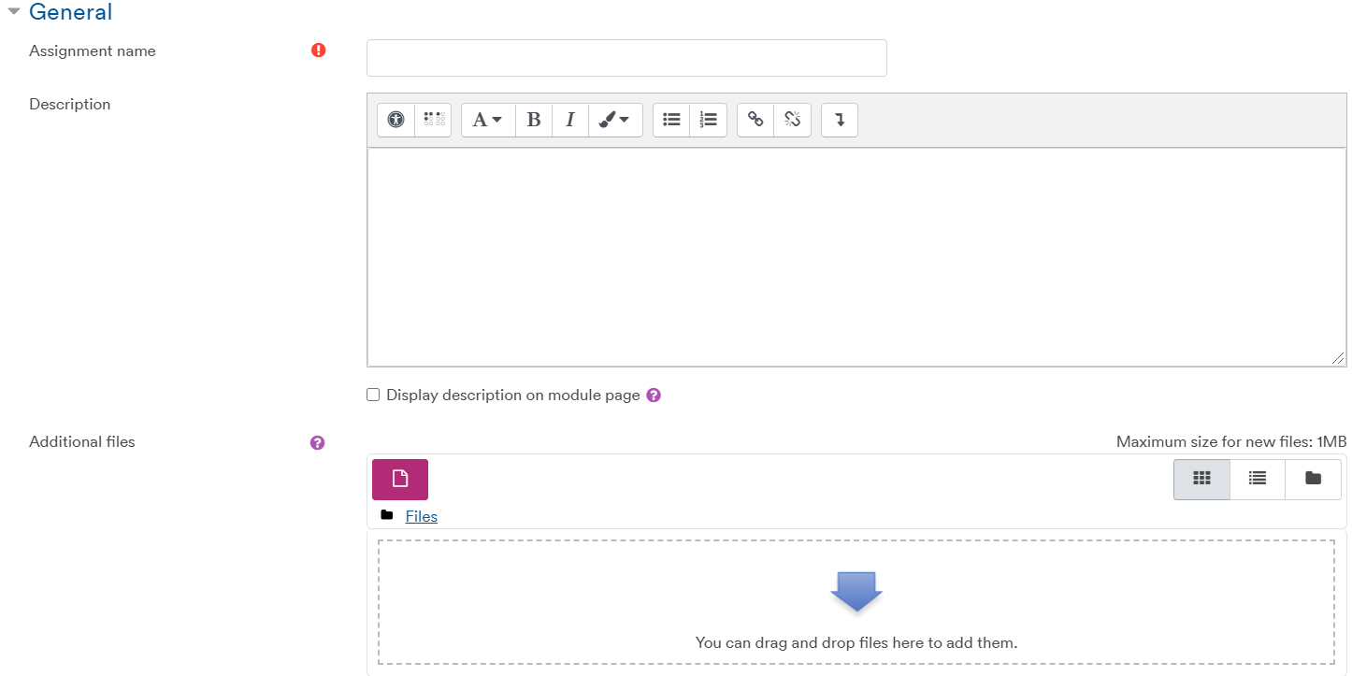This screenshot has width=1352, height=676.
Task: Click the blue drop arrow in upload area
Action: click(856, 591)
